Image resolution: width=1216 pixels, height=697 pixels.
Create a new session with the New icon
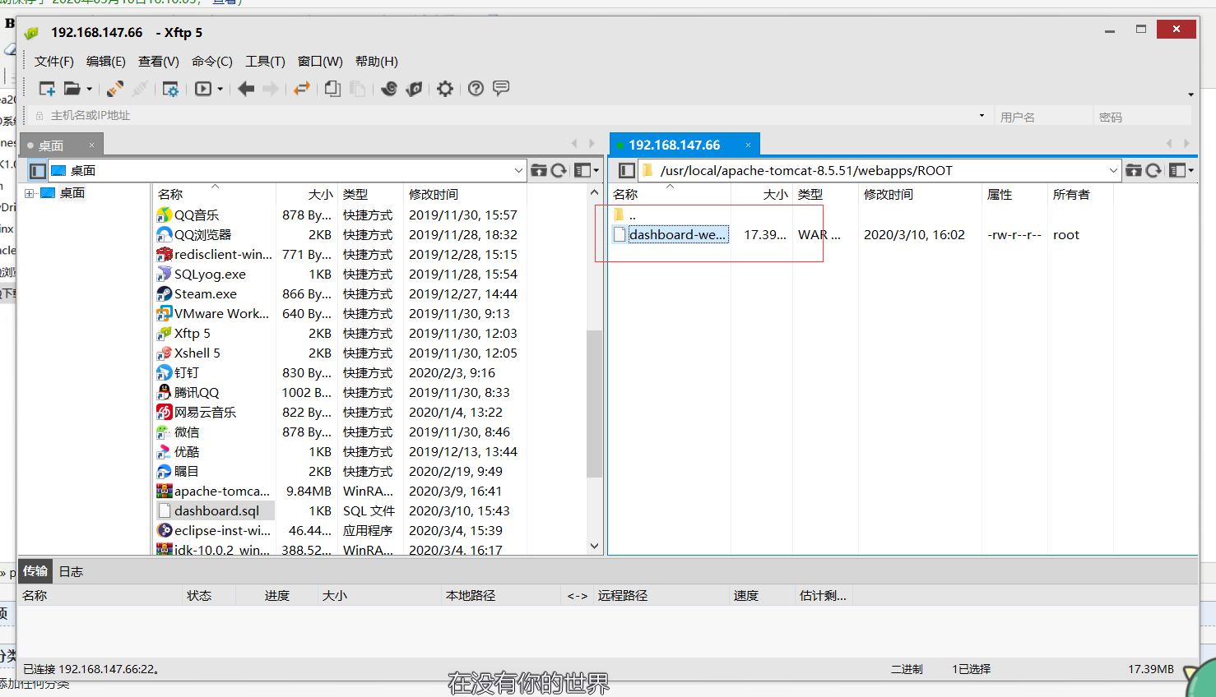tap(47, 88)
